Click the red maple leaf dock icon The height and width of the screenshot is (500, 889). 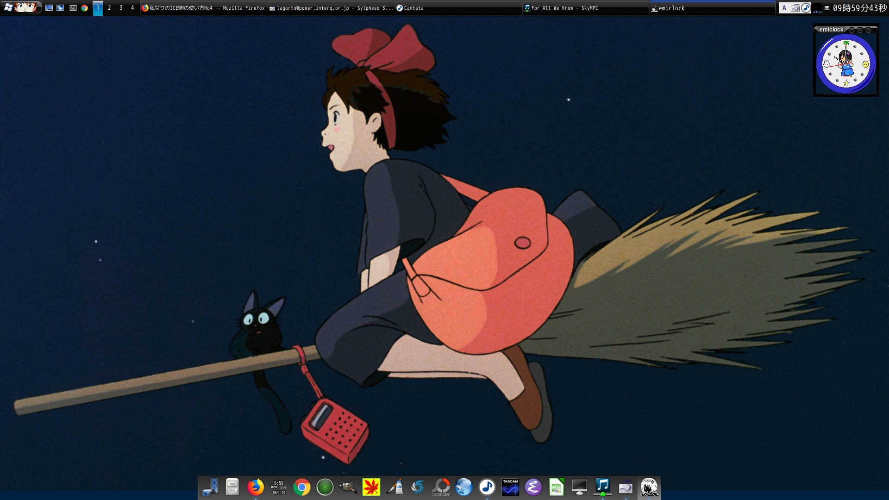coord(371,487)
